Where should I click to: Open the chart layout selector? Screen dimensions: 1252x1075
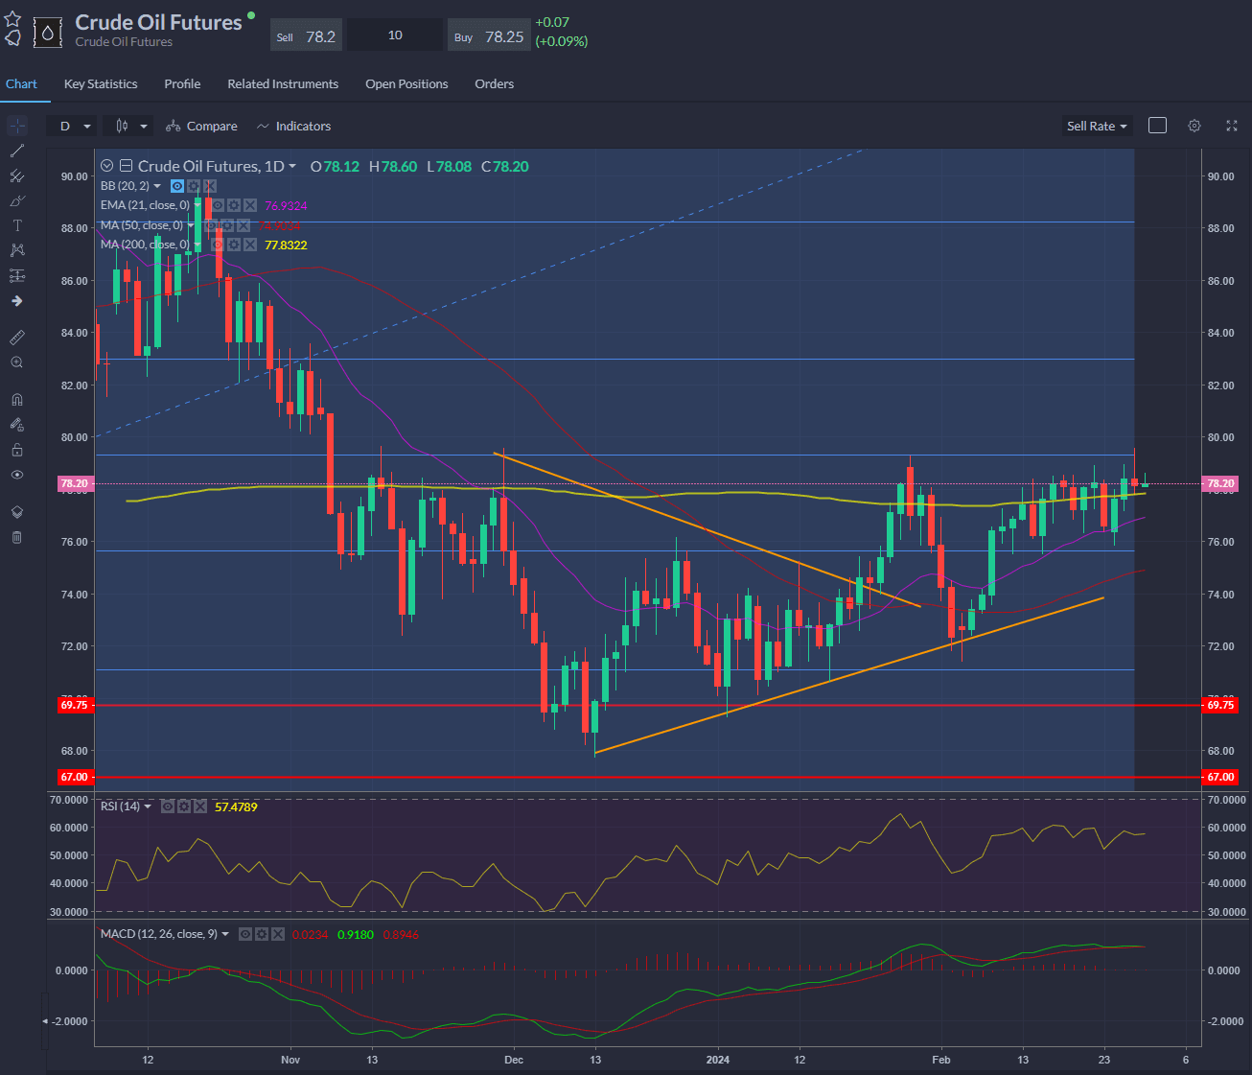pyautogui.click(x=1157, y=126)
